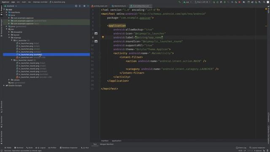This screenshot has height=152, width=270.
Task: Open the Search Everywhere magnifier icon
Action: click(264, 2)
